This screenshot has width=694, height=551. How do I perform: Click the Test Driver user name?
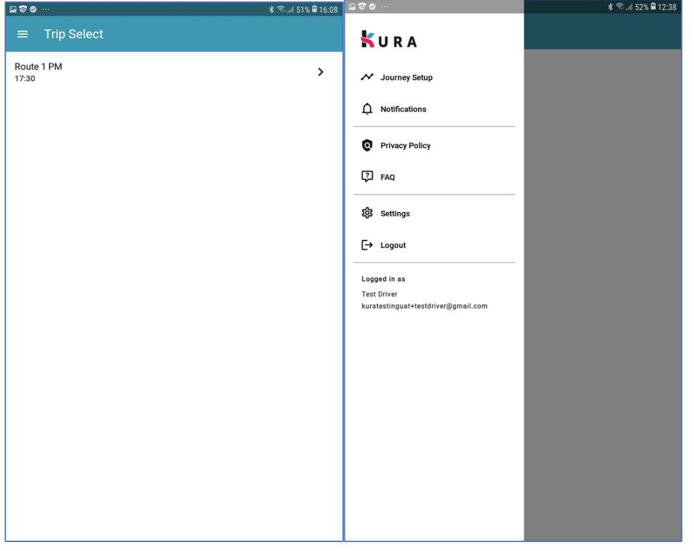click(x=379, y=294)
